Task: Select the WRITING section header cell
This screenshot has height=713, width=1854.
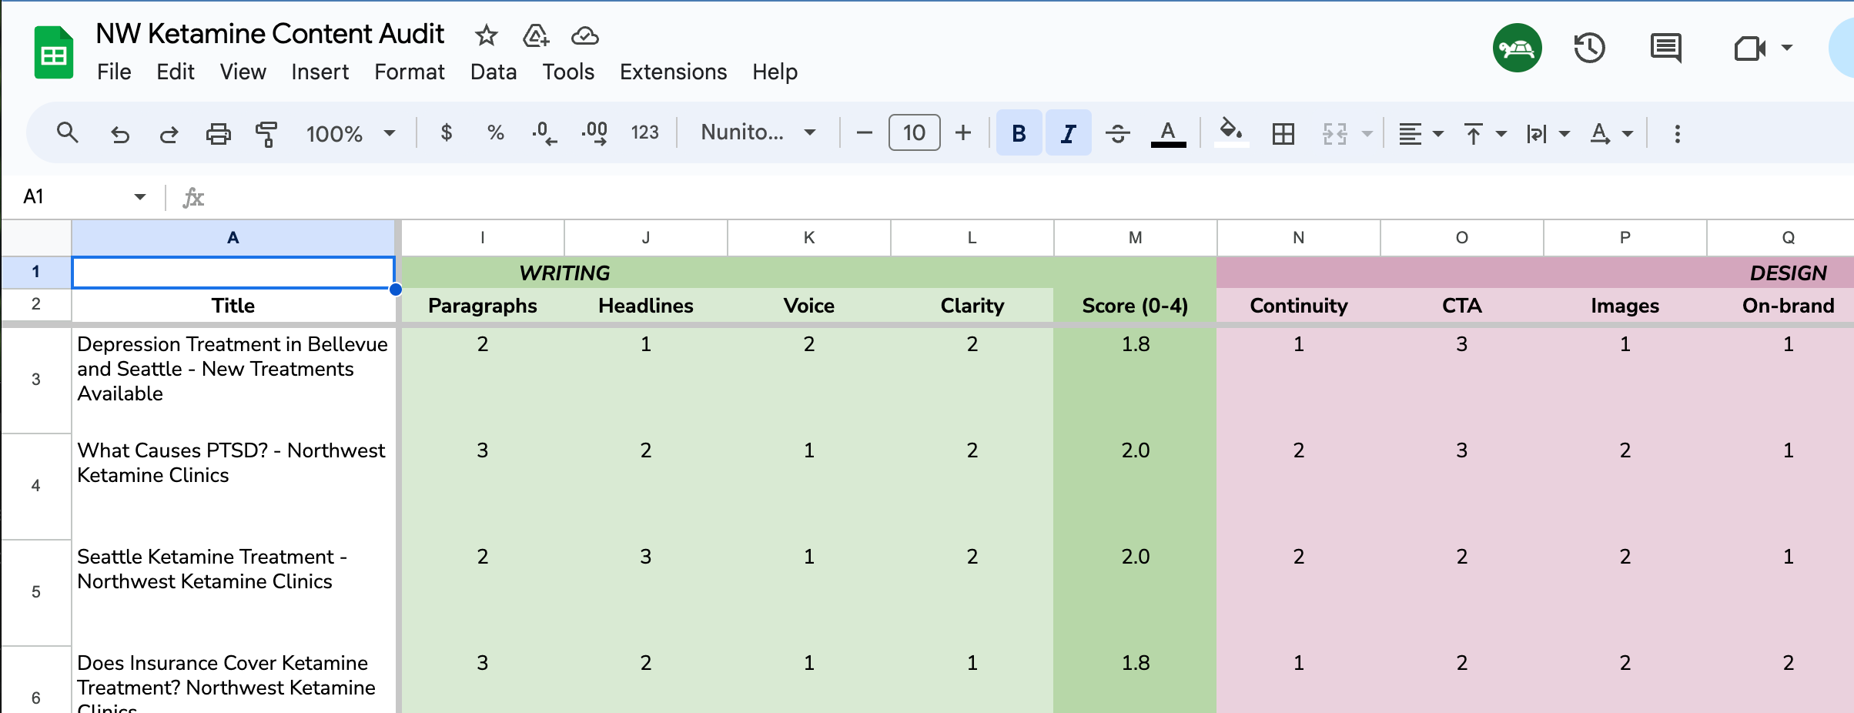Action: click(564, 273)
